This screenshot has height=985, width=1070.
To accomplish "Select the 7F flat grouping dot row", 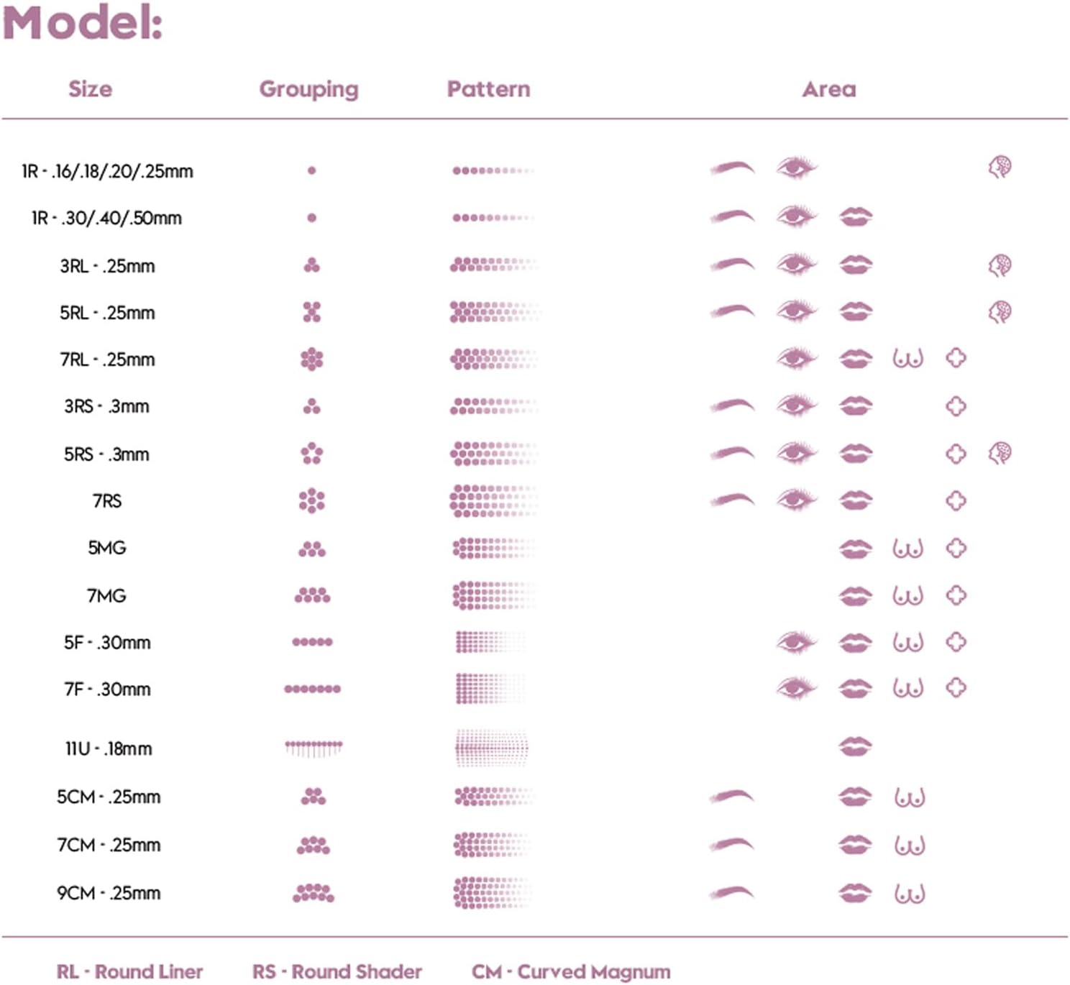I will [312, 689].
